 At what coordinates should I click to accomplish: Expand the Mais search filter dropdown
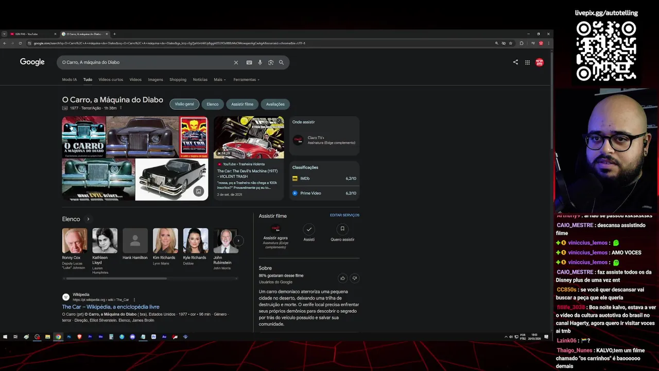point(220,80)
